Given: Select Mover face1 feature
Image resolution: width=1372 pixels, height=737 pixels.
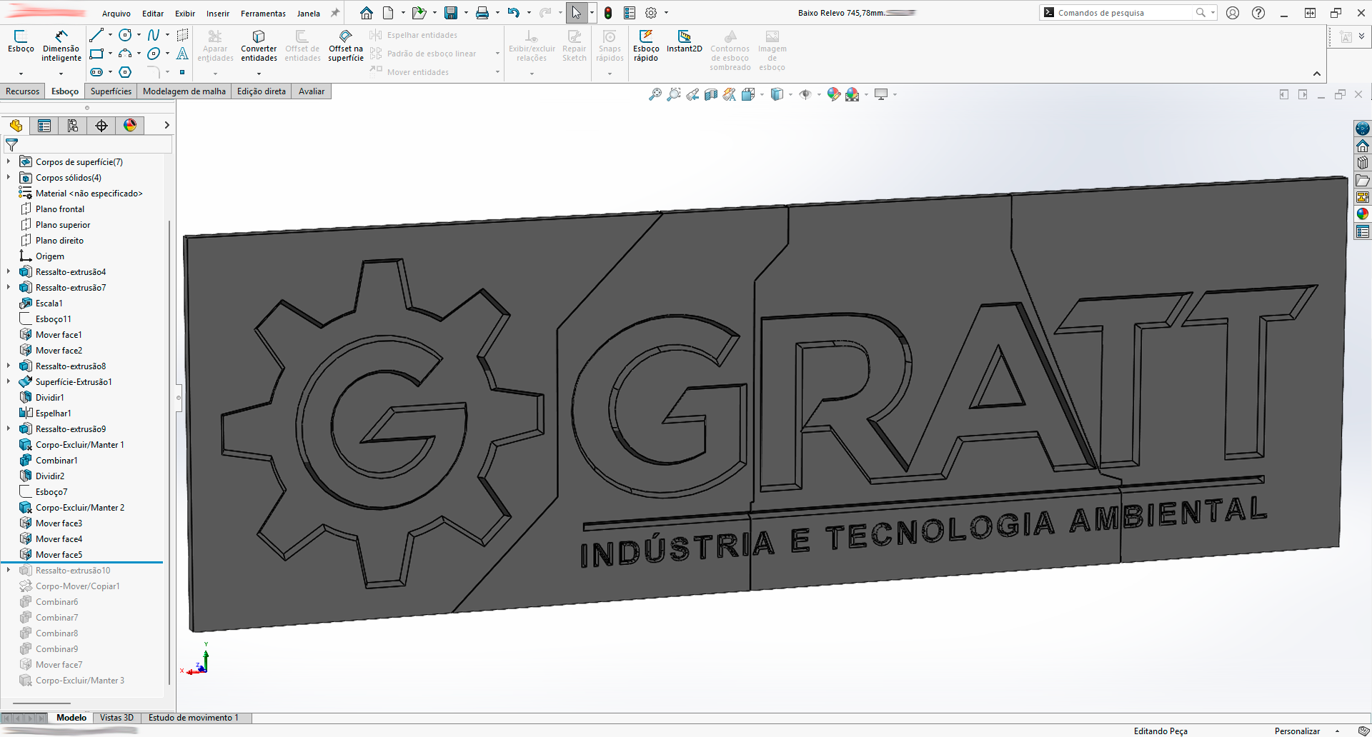Looking at the screenshot, I should [x=59, y=335].
